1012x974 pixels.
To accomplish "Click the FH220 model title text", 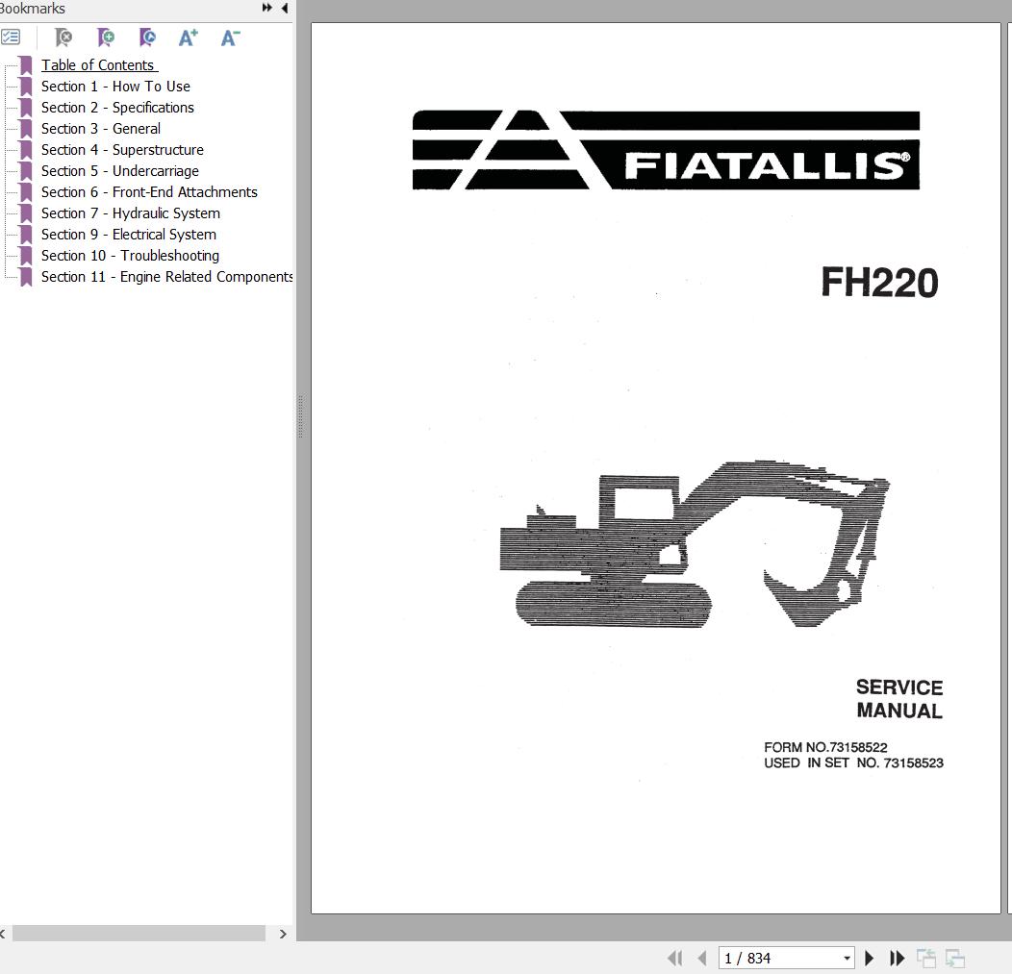I will 879,283.
